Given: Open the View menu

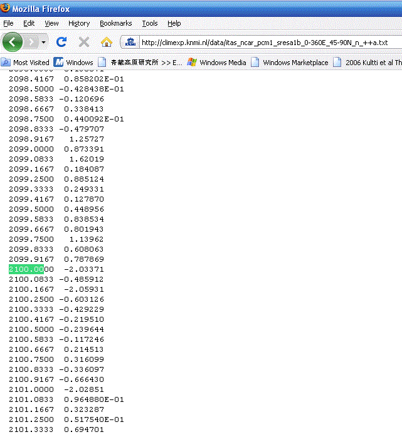Looking at the screenshot, I should 51,23.
